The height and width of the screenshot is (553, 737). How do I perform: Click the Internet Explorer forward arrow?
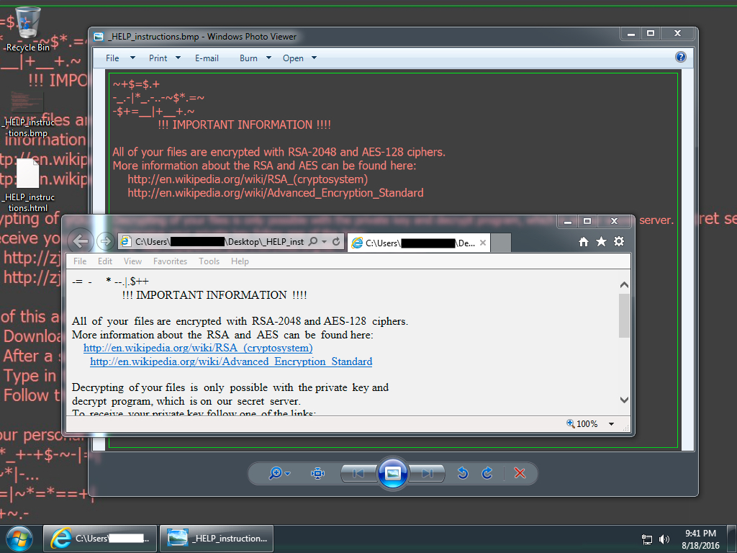[x=105, y=242]
